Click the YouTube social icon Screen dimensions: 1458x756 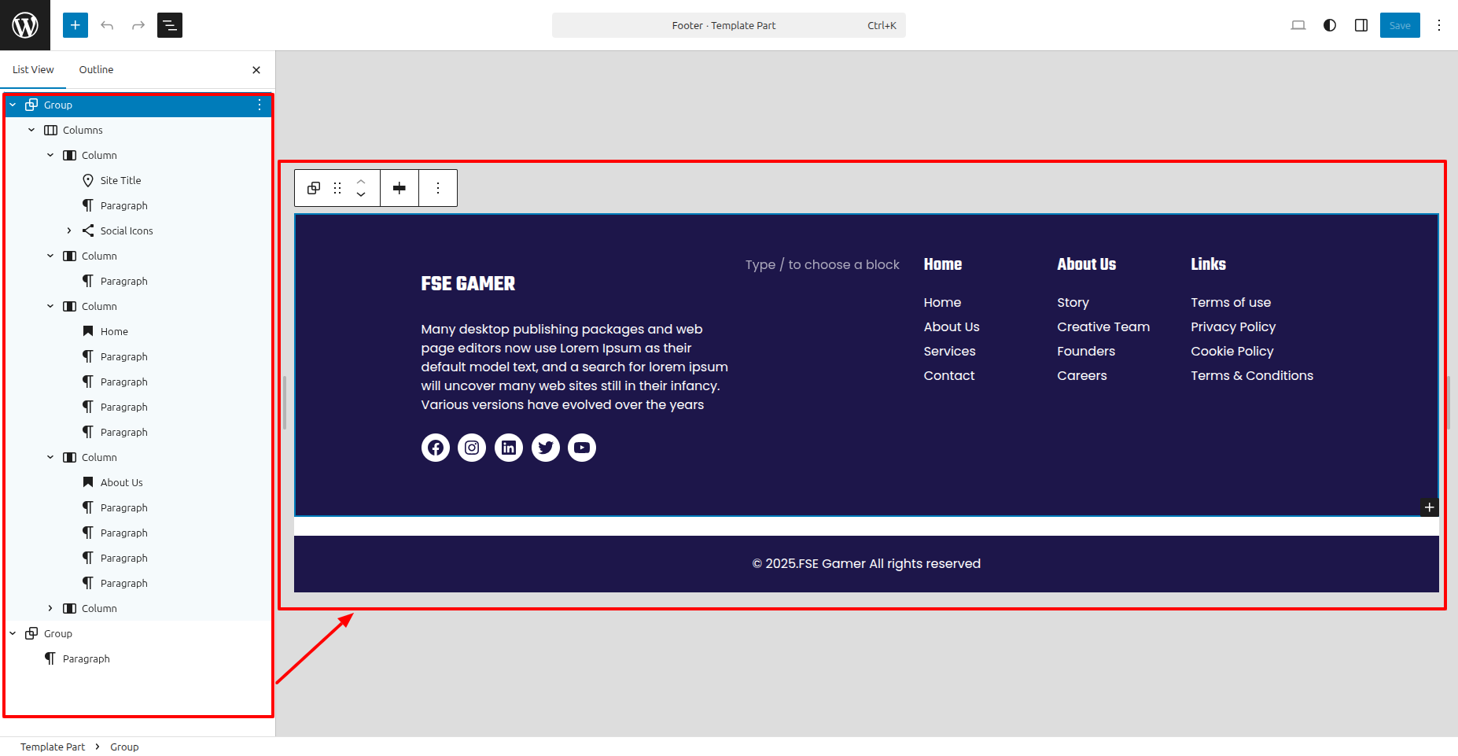coord(582,448)
